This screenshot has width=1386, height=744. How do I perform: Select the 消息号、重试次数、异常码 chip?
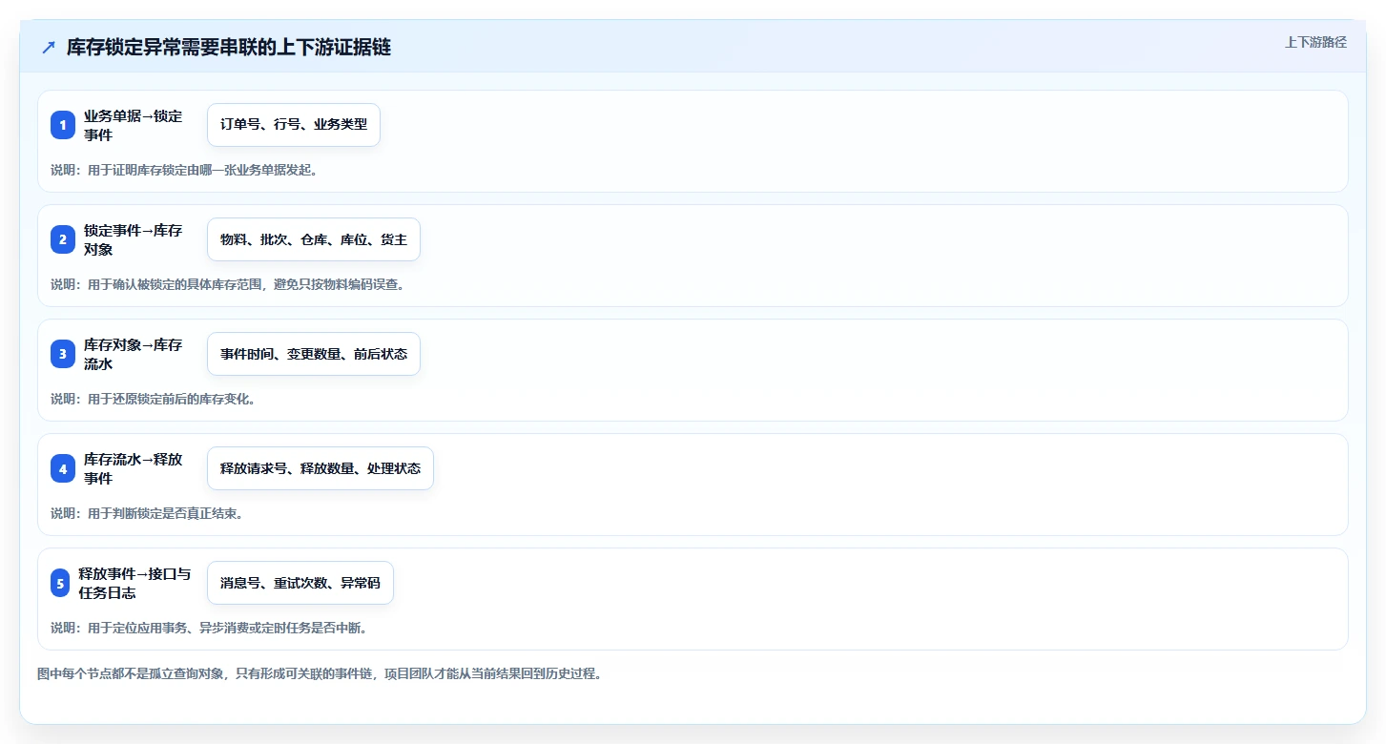300,583
